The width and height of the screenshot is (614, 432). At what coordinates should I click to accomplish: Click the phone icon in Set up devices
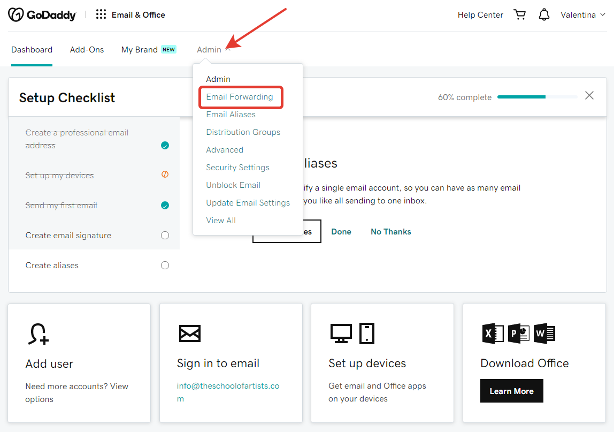(x=367, y=333)
